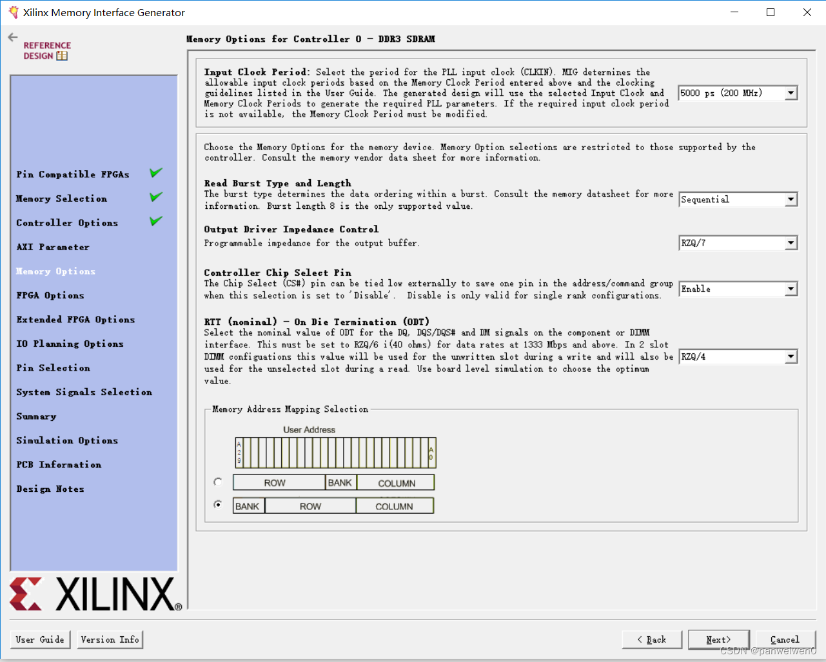
Task: Go to Design Notes step
Action: pyautogui.click(x=50, y=489)
